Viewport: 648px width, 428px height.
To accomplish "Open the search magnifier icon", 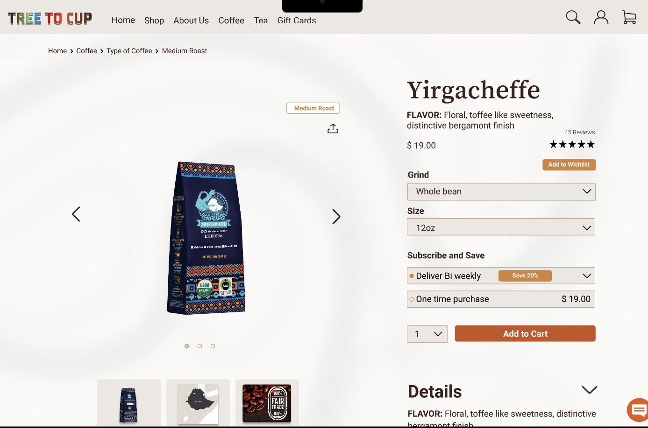I will point(573,17).
